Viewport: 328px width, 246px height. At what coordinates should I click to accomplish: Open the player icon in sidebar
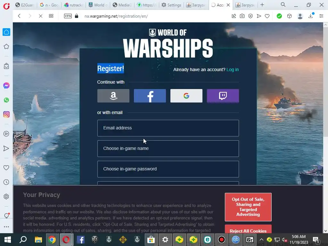coord(6,134)
